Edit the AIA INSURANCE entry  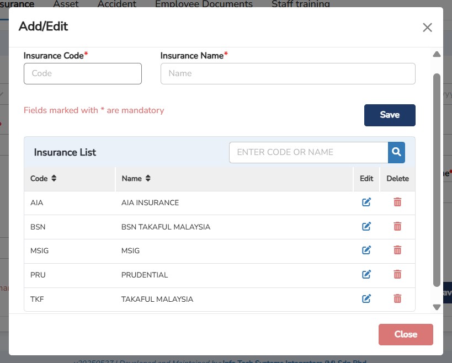tap(366, 202)
